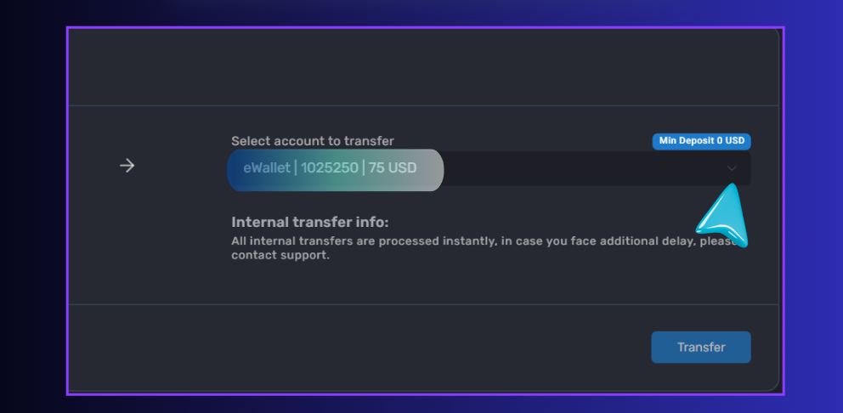Click the 'Select account to transfer' label

(313, 141)
